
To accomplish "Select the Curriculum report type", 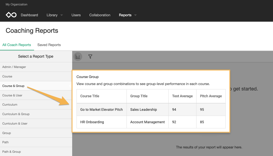I will (36, 105).
